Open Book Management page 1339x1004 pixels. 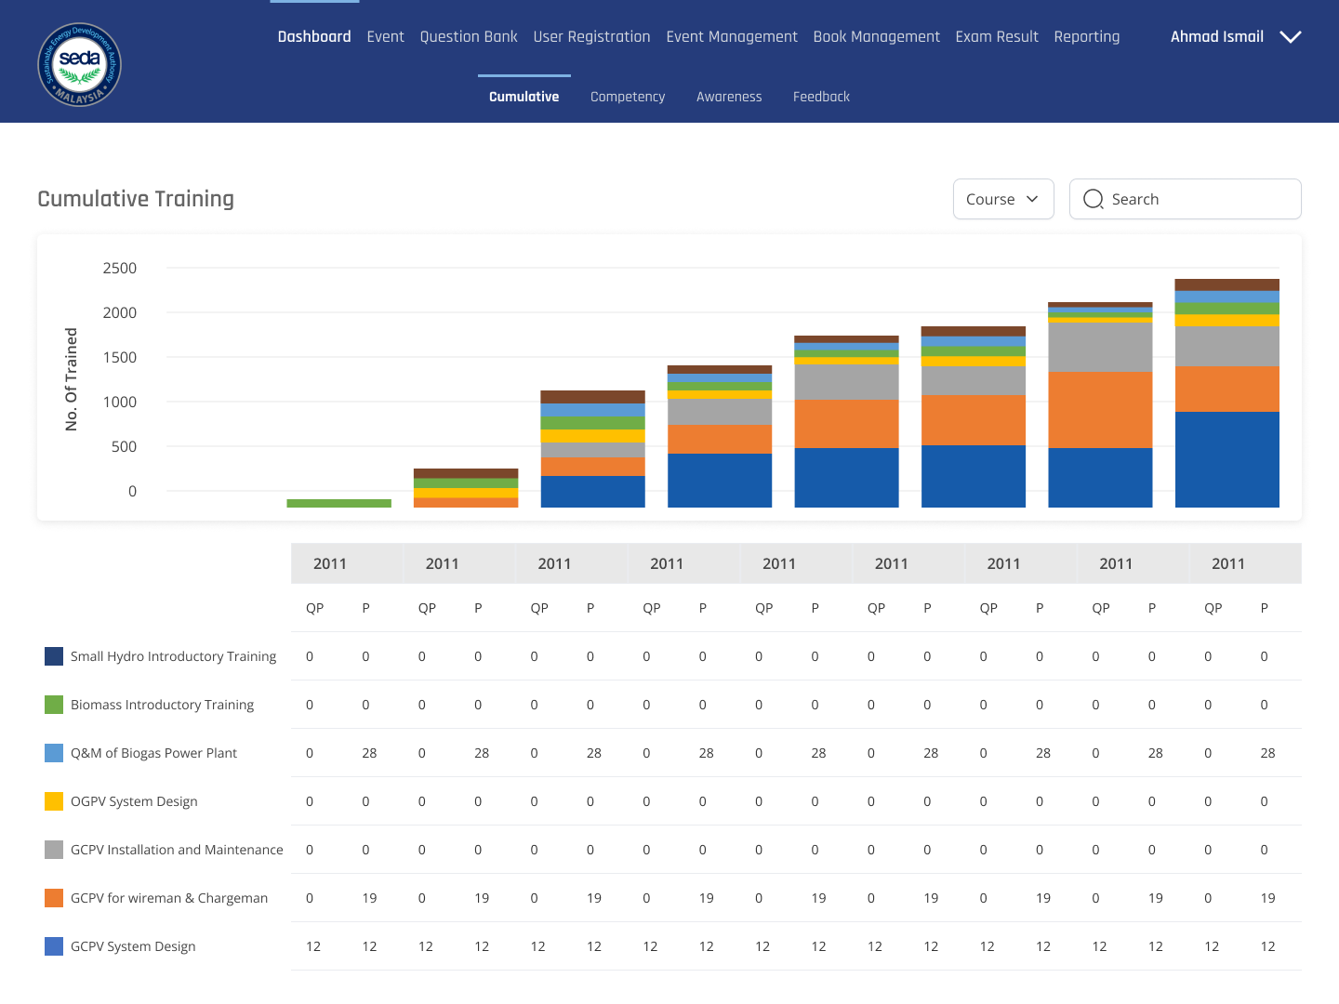(876, 36)
